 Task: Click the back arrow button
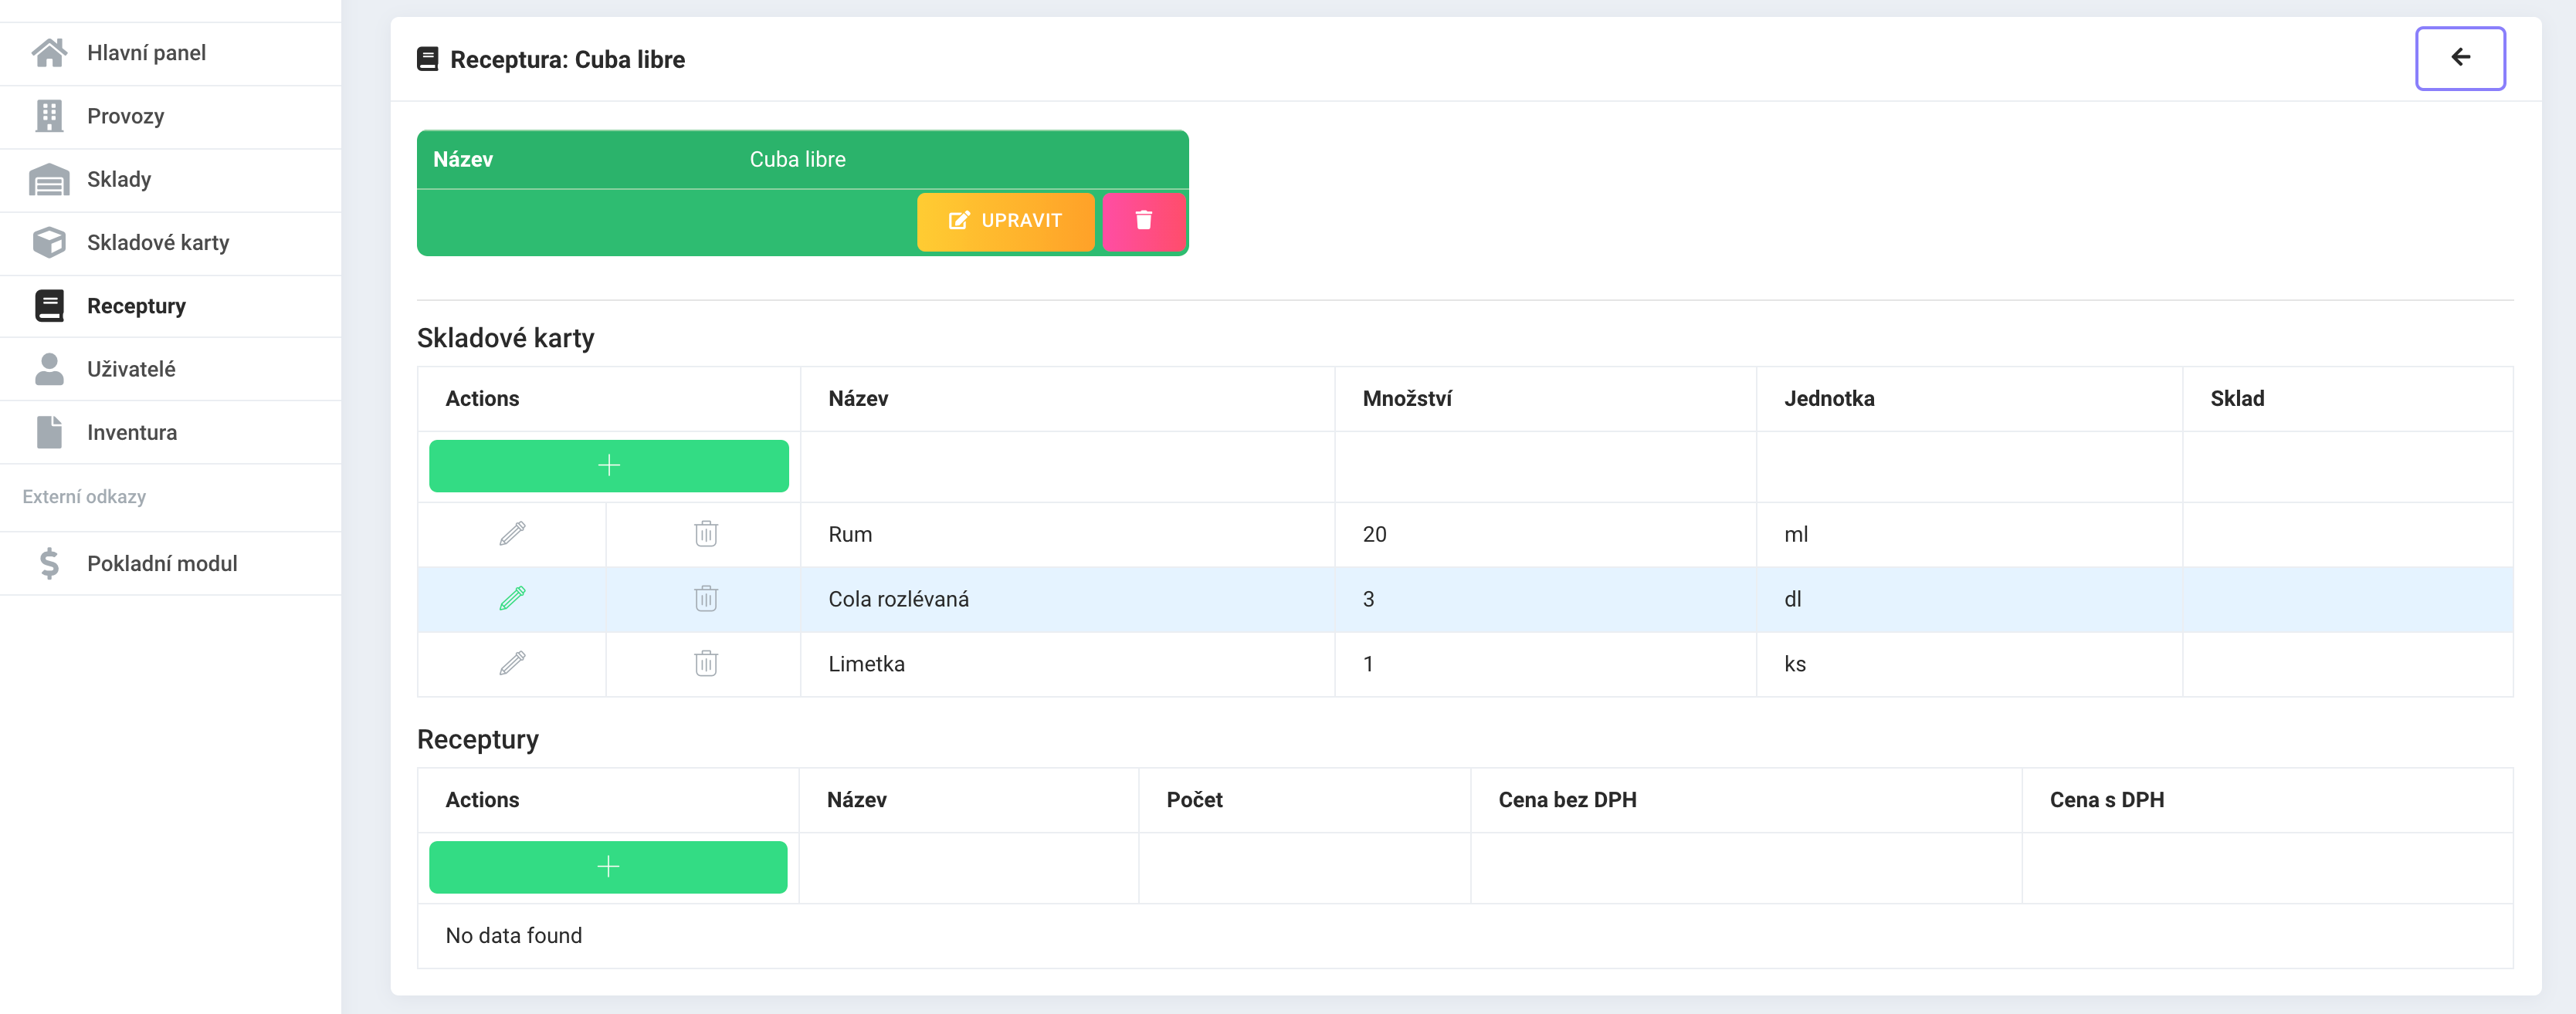[x=2460, y=58]
